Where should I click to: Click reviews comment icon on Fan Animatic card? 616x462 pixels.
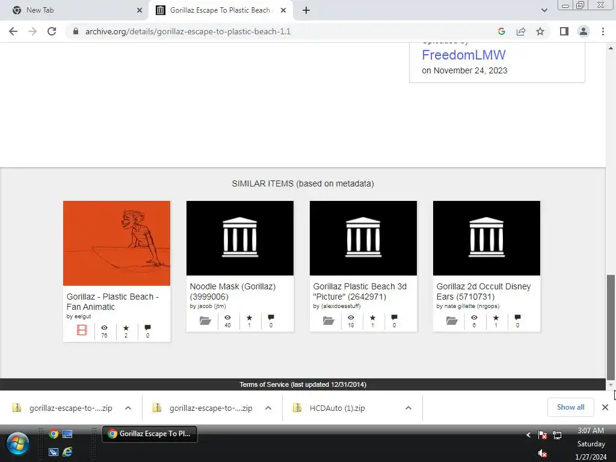[x=147, y=327]
